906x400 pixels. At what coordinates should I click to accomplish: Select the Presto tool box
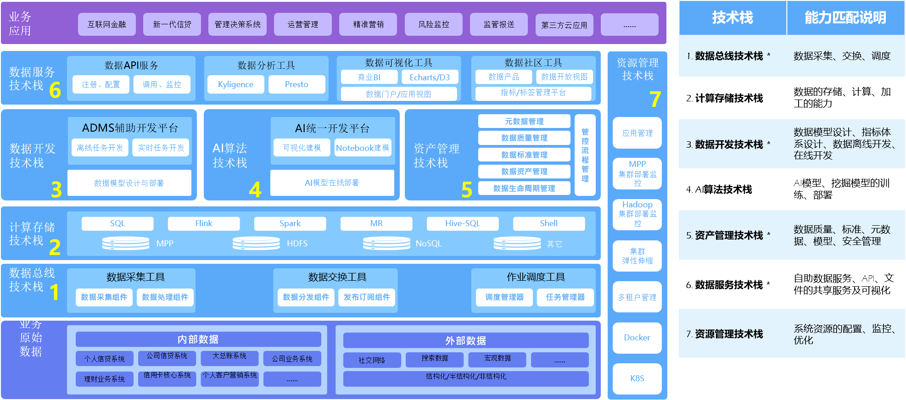coord(297,84)
